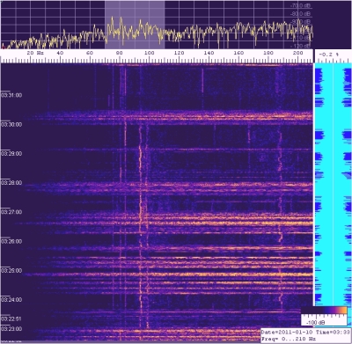Click the Freq= 0...210 Hz readout
This screenshot has height=344, width=352.
tap(289, 339)
